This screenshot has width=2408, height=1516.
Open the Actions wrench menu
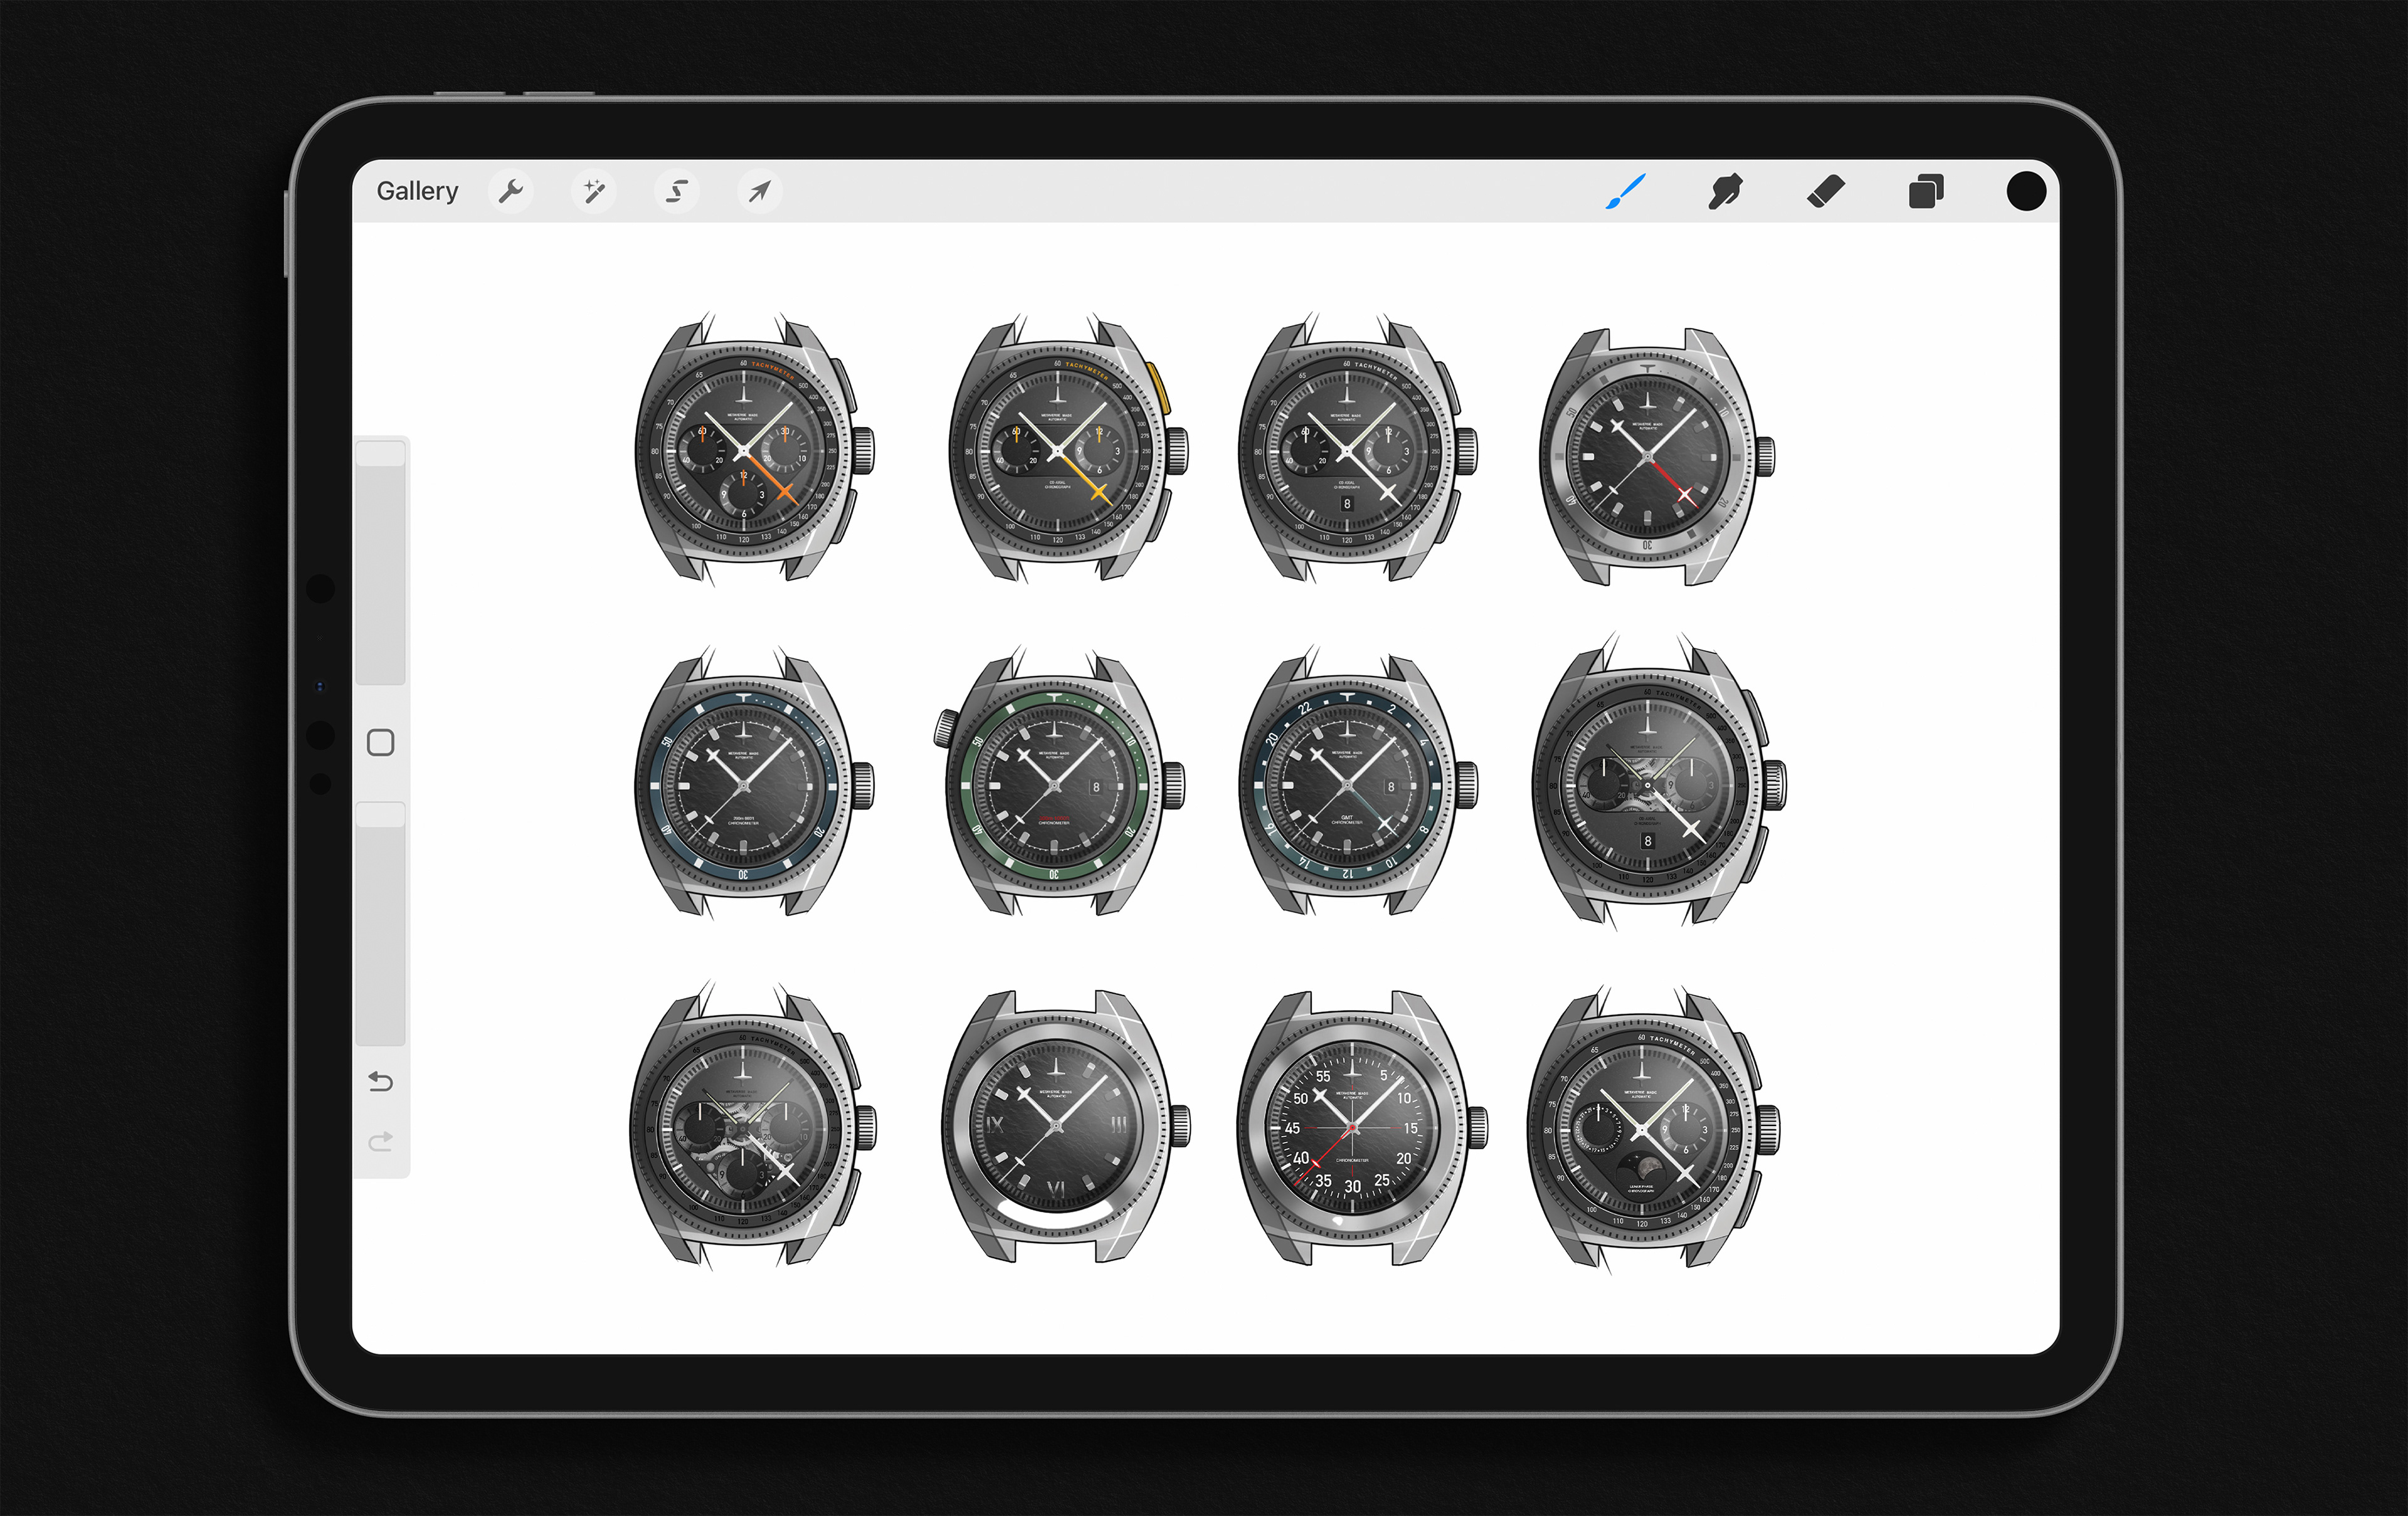[511, 191]
